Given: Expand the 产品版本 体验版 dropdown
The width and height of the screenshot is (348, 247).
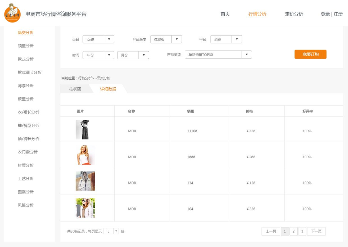Looking at the screenshot, I should point(166,39).
